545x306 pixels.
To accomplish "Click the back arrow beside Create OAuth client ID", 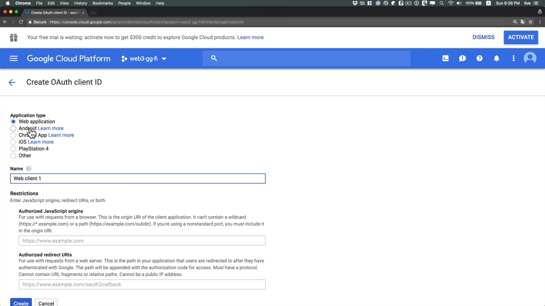I will 11,82.
